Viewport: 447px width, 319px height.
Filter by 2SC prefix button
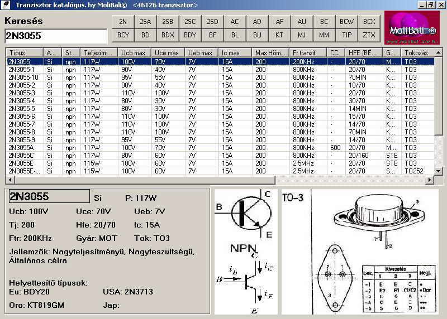(x=190, y=22)
